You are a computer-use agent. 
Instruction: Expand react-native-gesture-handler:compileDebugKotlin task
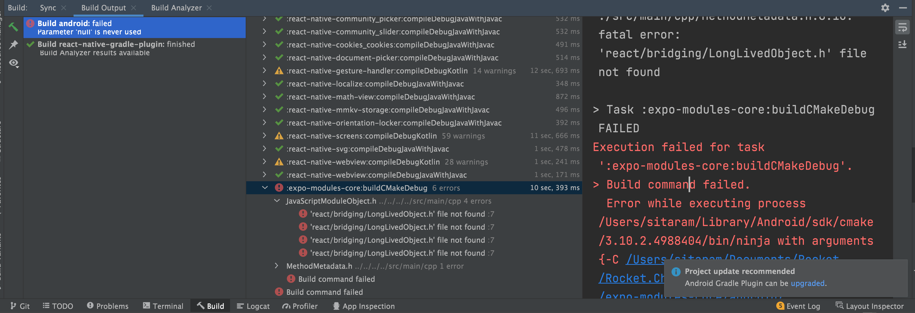click(x=264, y=71)
